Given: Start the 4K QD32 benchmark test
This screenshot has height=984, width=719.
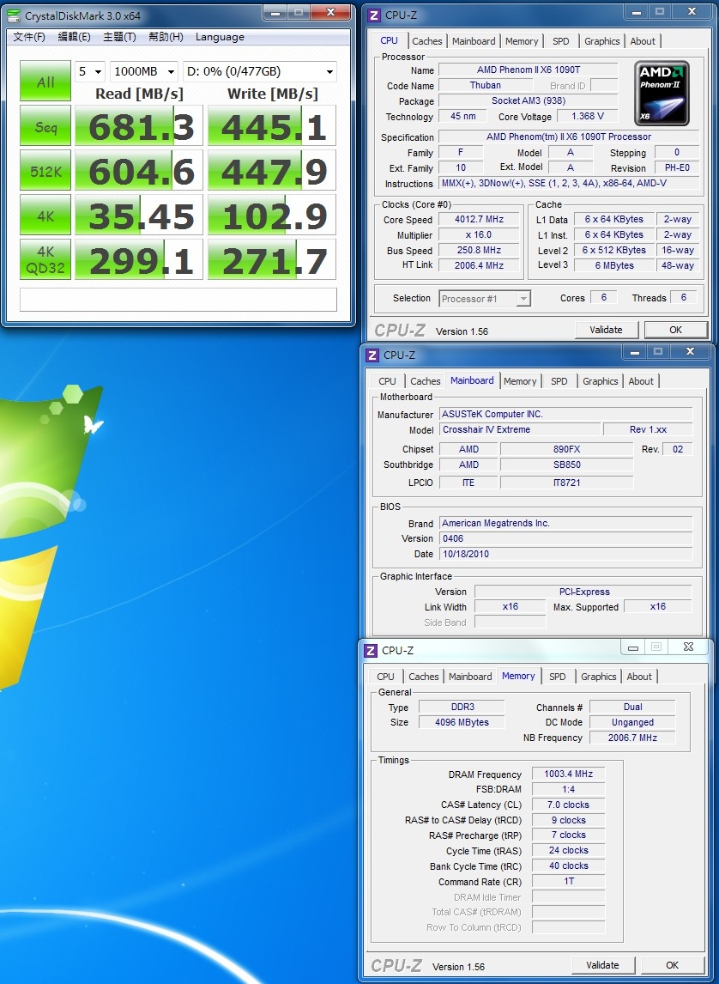Looking at the screenshot, I should click(x=45, y=259).
